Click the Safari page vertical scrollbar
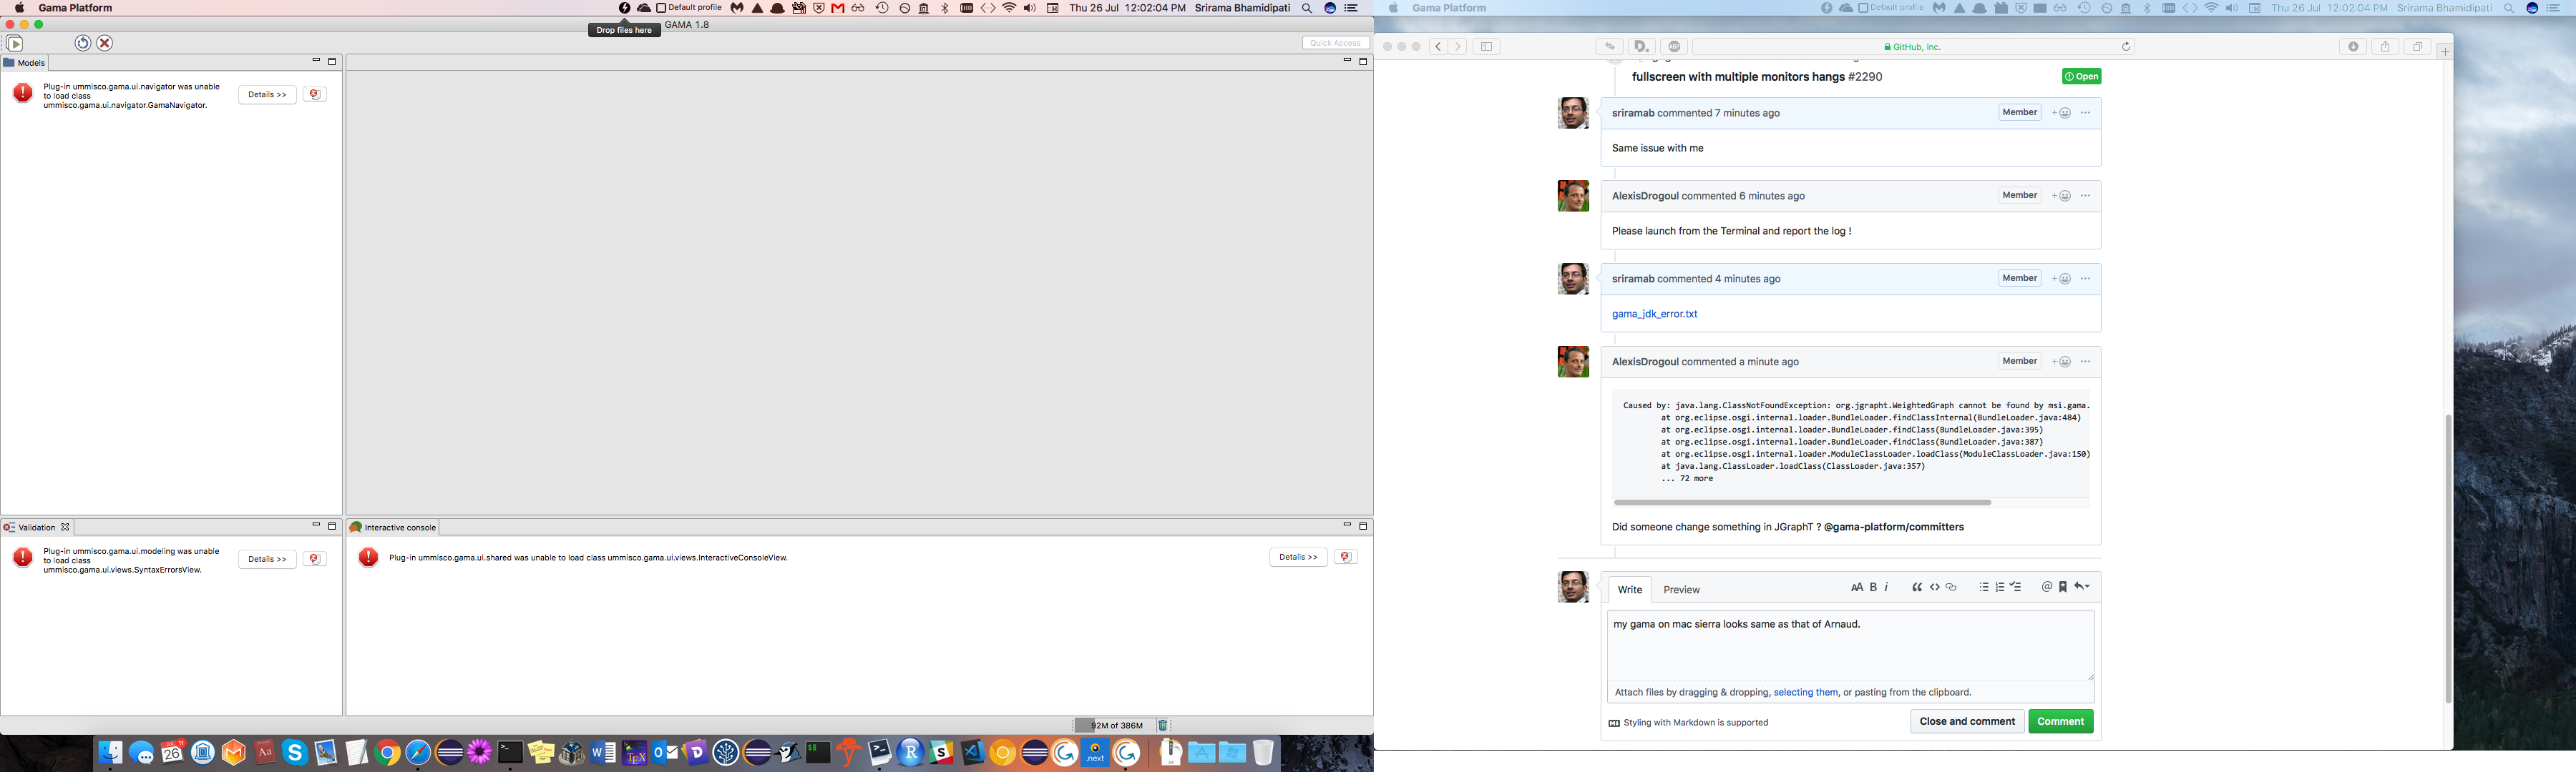This screenshot has width=2576, height=772. coord(2448,559)
